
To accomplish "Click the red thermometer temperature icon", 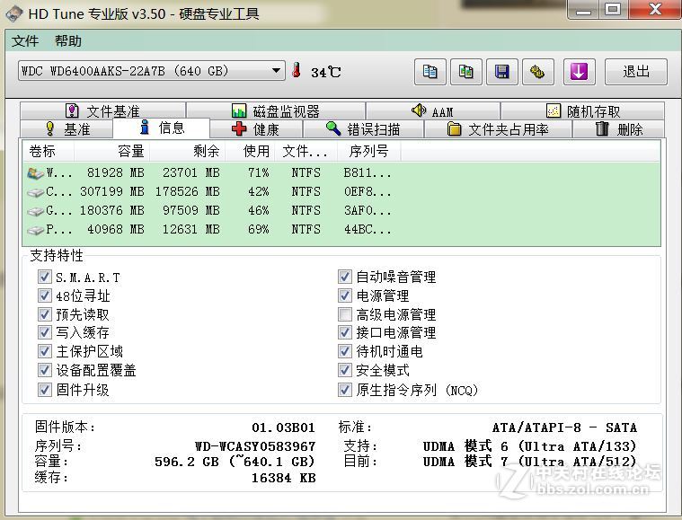I will click(x=297, y=70).
